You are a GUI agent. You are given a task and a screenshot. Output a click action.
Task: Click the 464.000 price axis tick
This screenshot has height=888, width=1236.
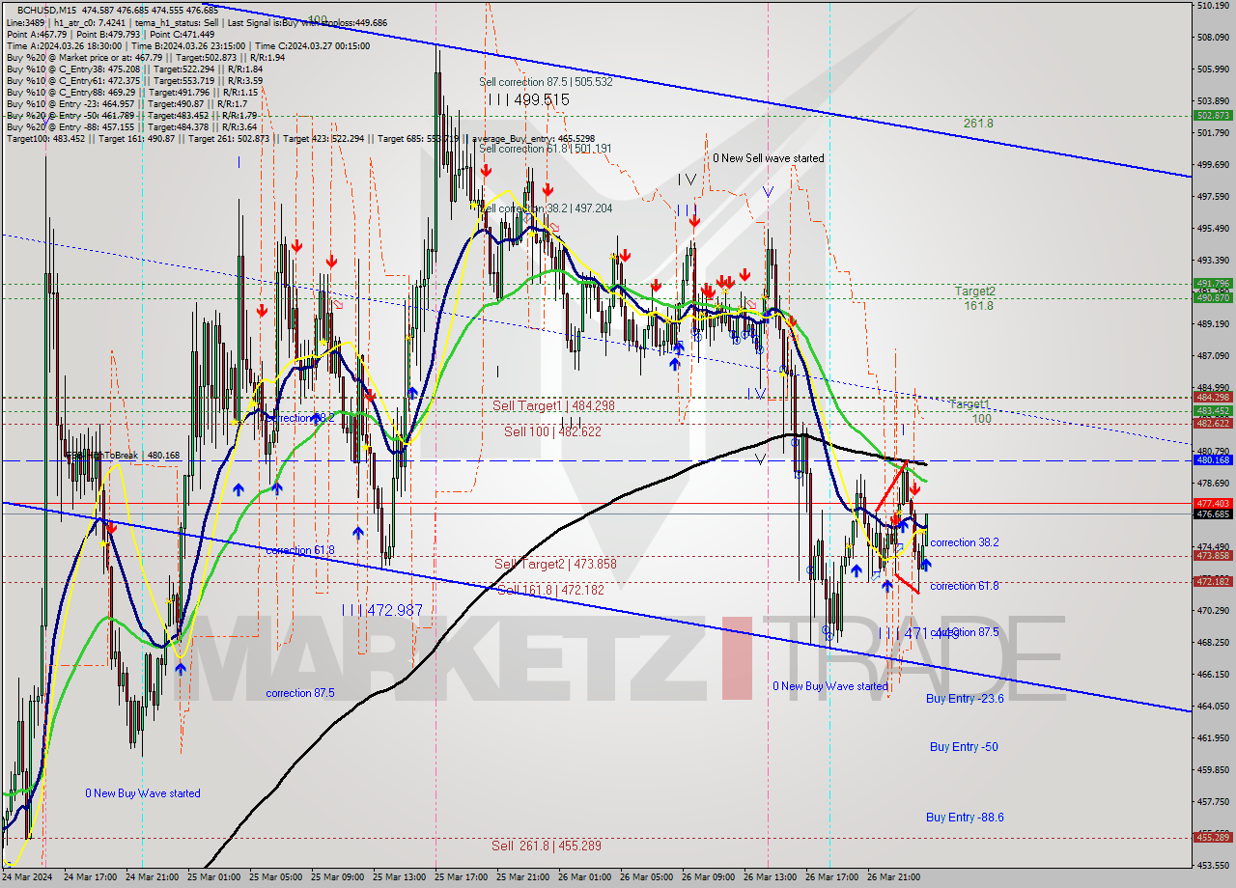pos(1211,707)
